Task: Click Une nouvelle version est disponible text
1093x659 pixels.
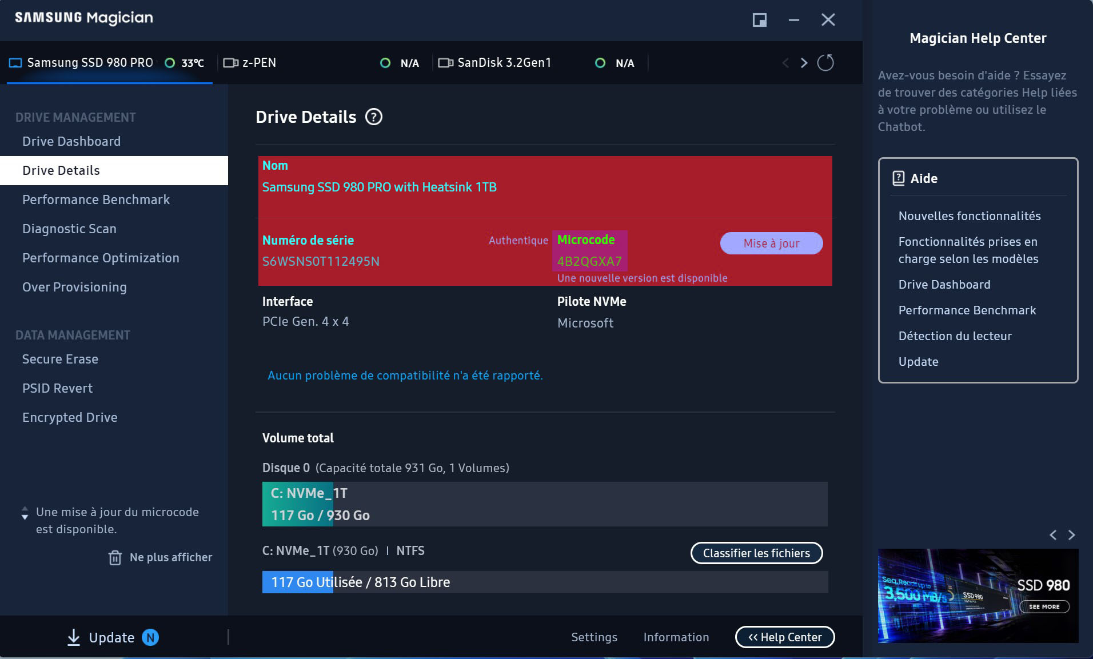Action: (643, 278)
